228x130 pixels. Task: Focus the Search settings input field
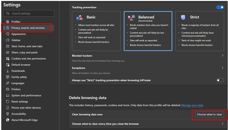tap(29, 13)
